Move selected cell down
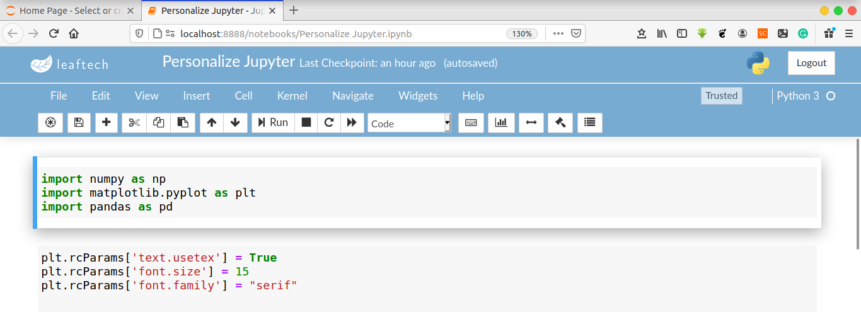 [x=235, y=123]
